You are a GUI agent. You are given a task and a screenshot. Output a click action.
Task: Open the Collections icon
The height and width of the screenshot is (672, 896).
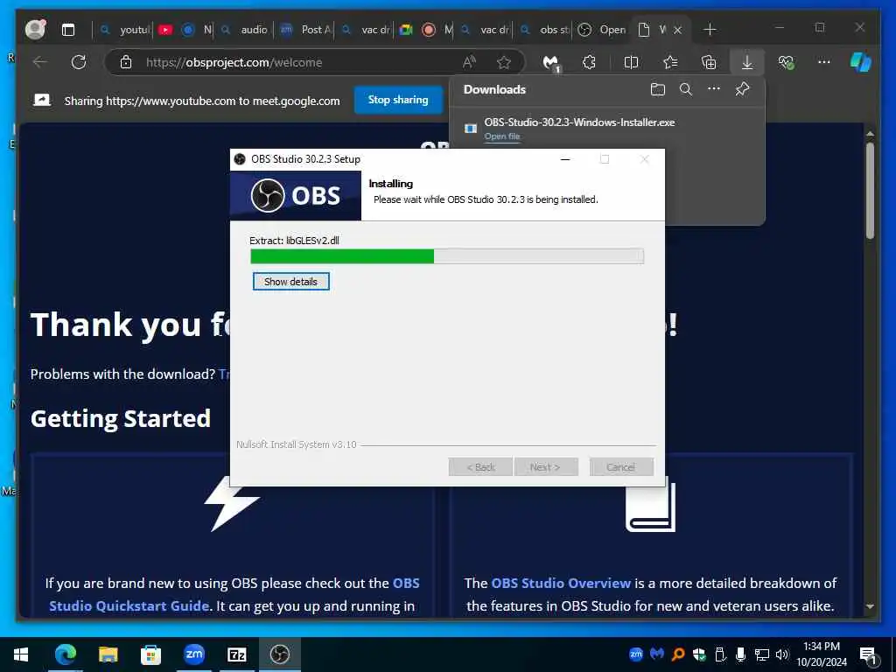pos(709,62)
